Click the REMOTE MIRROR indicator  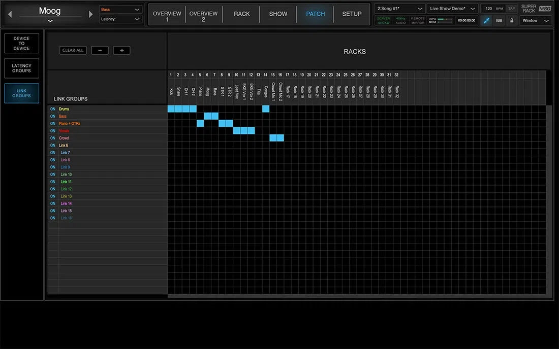point(417,20)
